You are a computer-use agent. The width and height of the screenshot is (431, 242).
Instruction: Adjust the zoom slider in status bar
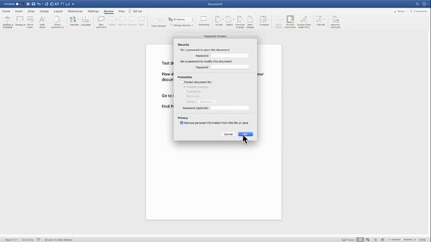pos(401,239)
